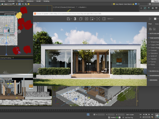Toggle A/B comparison split icon

pyautogui.click(x=104, y=19)
